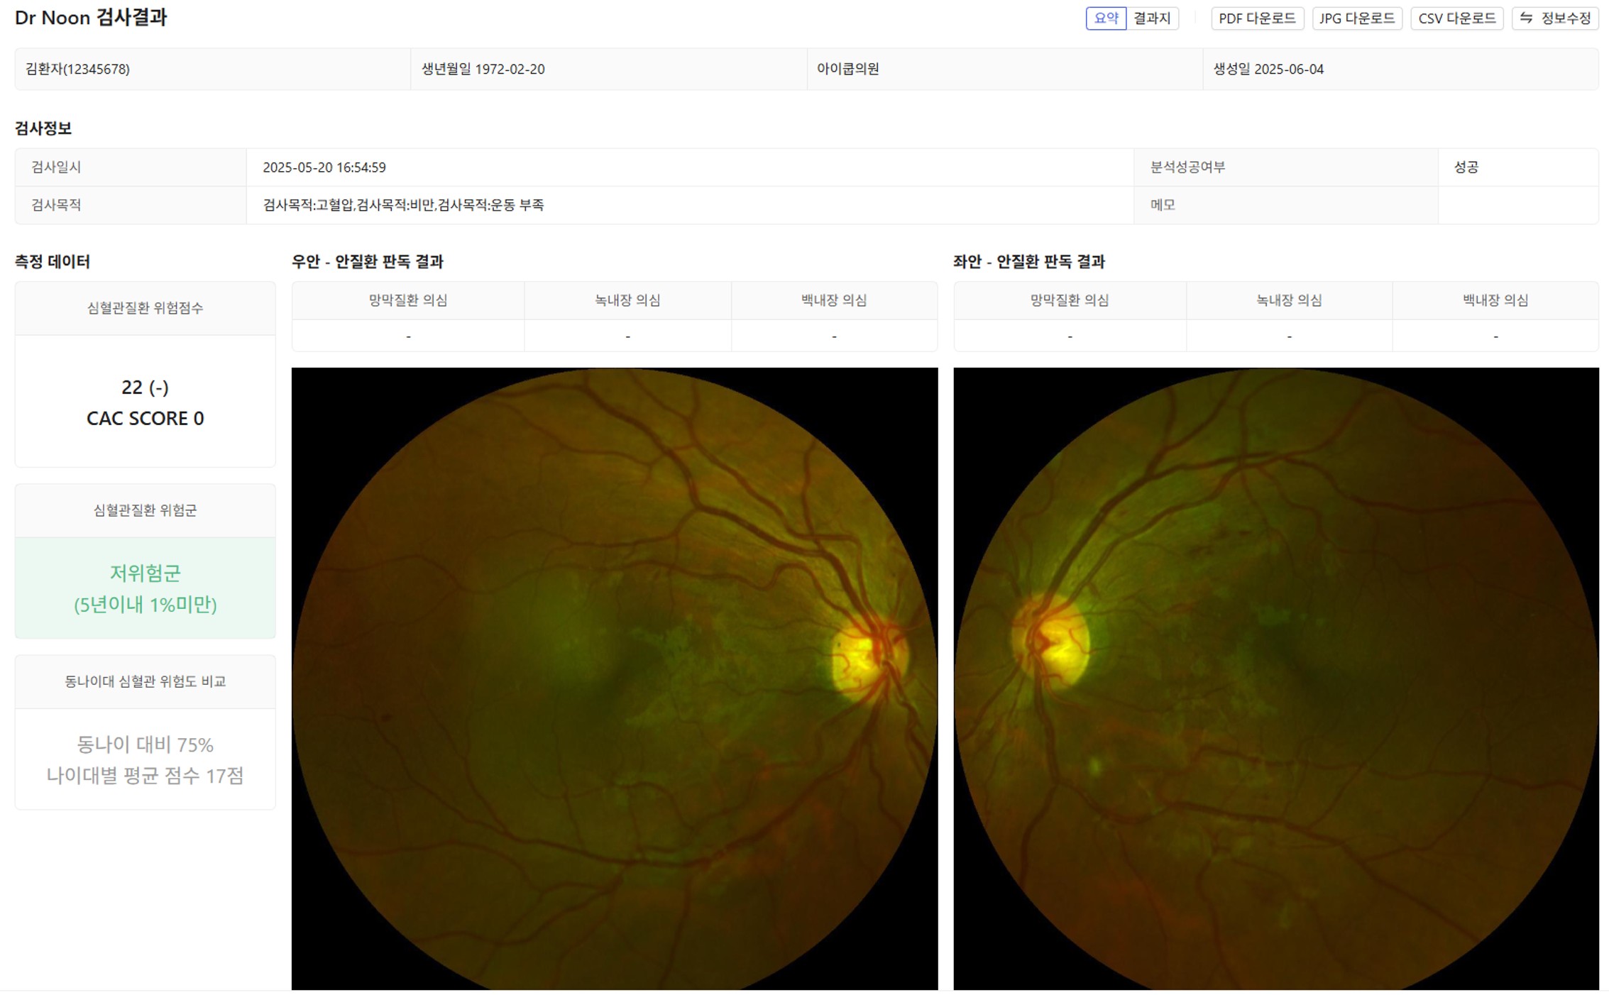Image resolution: width=1609 pixels, height=995 pixels.
Task: Click the 저위험군 risk group panel
Action: [145, 588]
